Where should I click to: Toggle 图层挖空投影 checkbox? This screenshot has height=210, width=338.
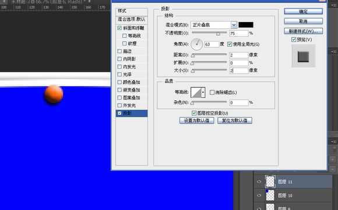tap(194, 113)
